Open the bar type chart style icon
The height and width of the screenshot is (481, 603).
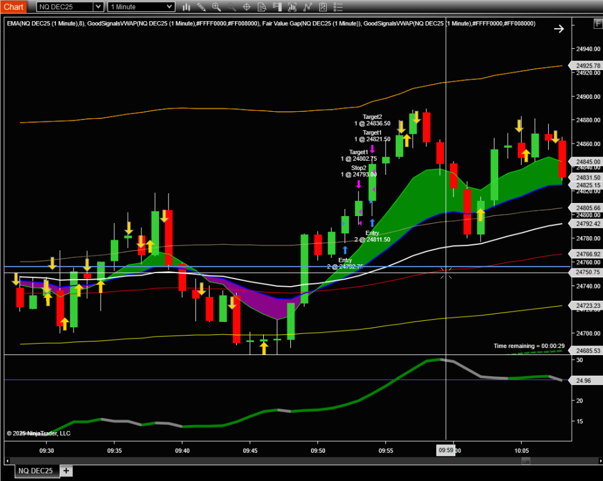coord(187,7)
